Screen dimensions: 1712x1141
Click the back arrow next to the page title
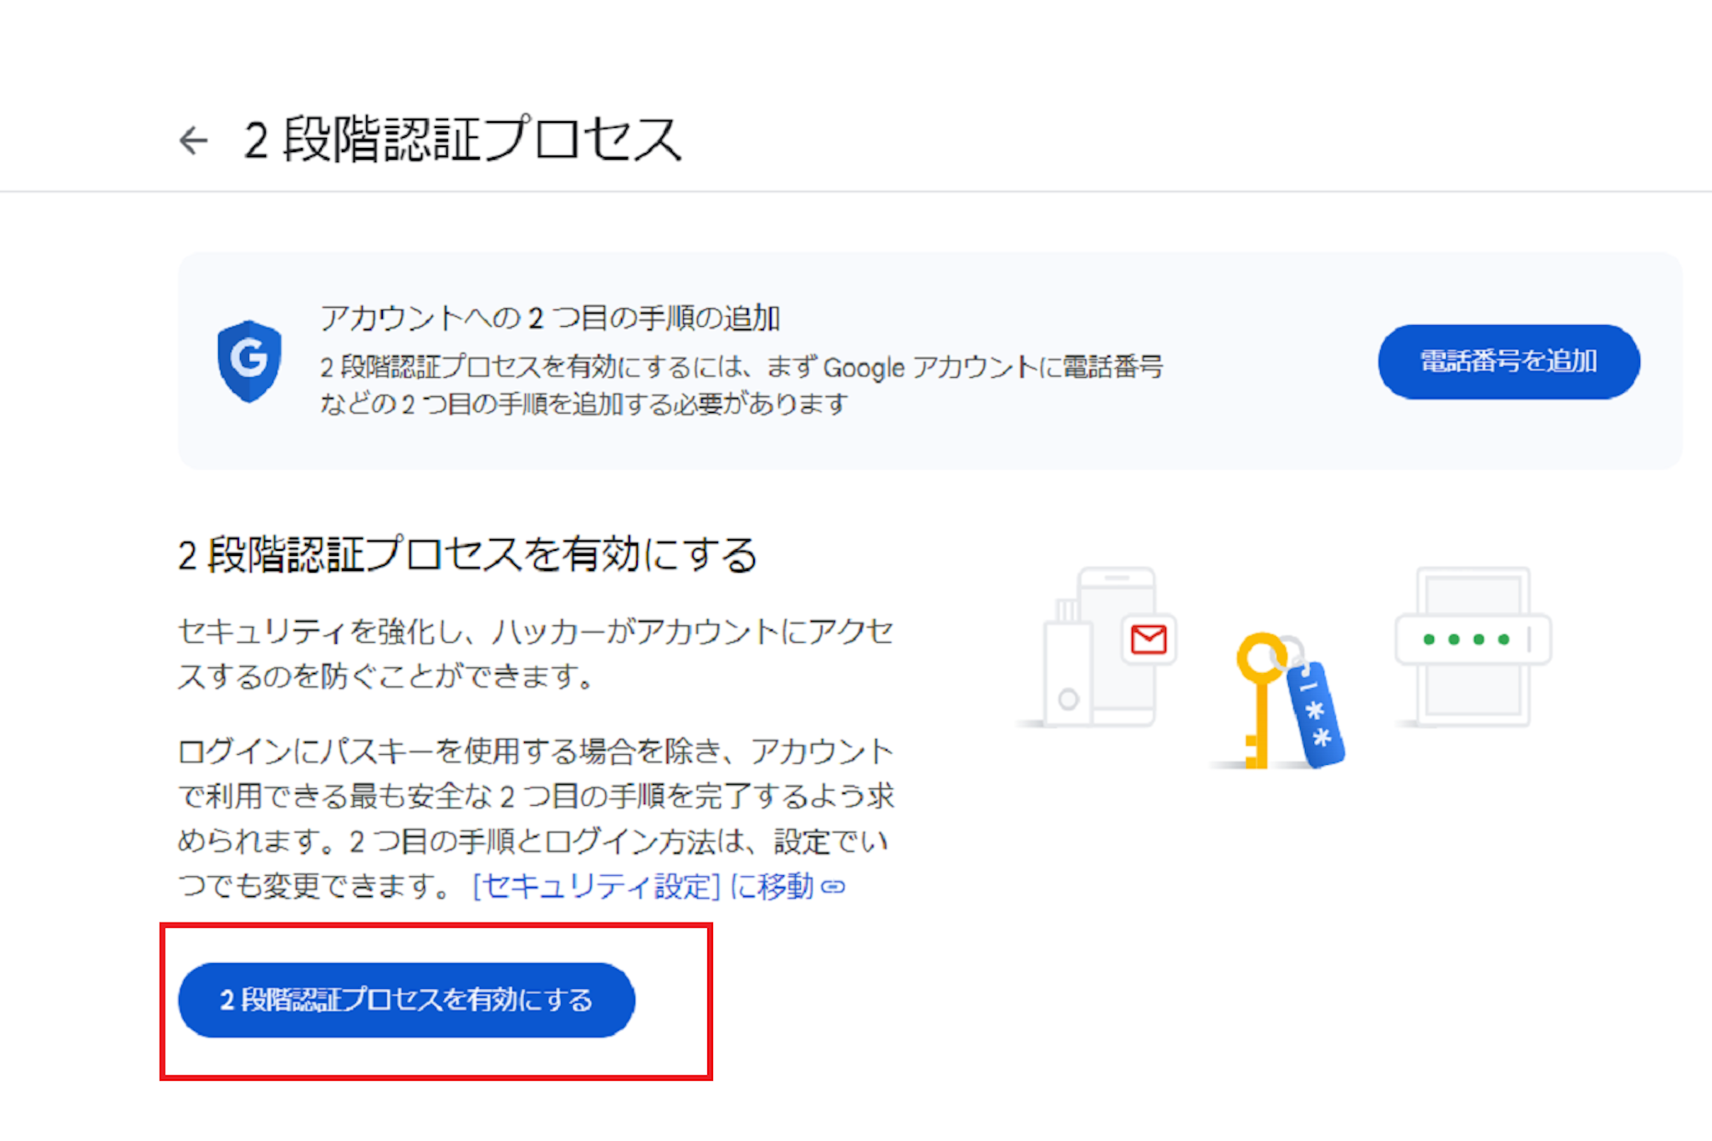(194, 140)
